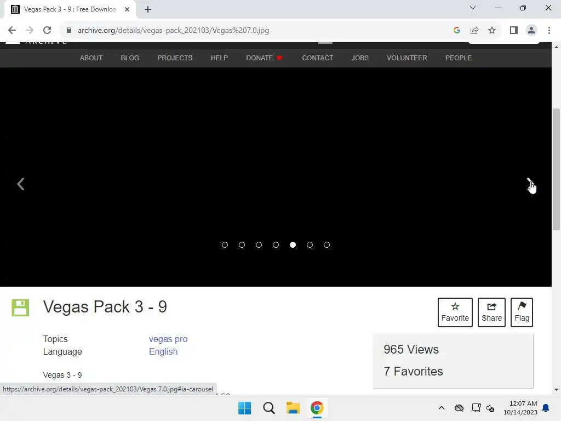Open the vegas pro topic link
The height and width of the screenshot is (421, 561).
pyautogui.click(x=168, y=339)
